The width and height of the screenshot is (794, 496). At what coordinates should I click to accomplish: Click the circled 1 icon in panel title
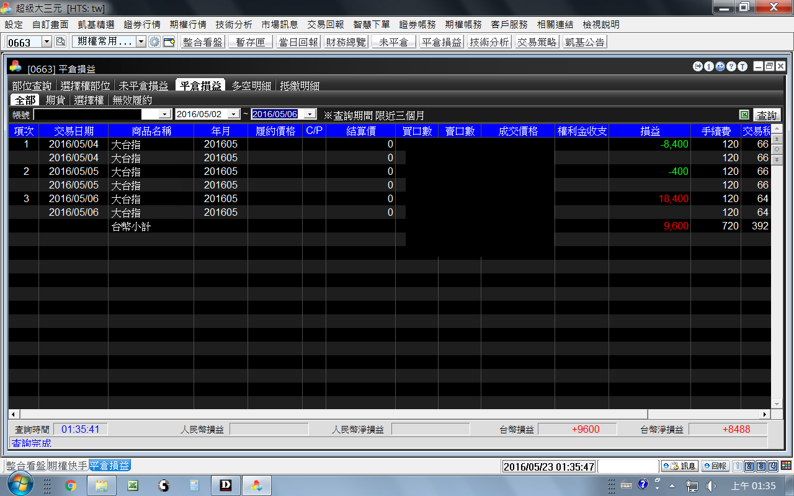tap(709, 66)
